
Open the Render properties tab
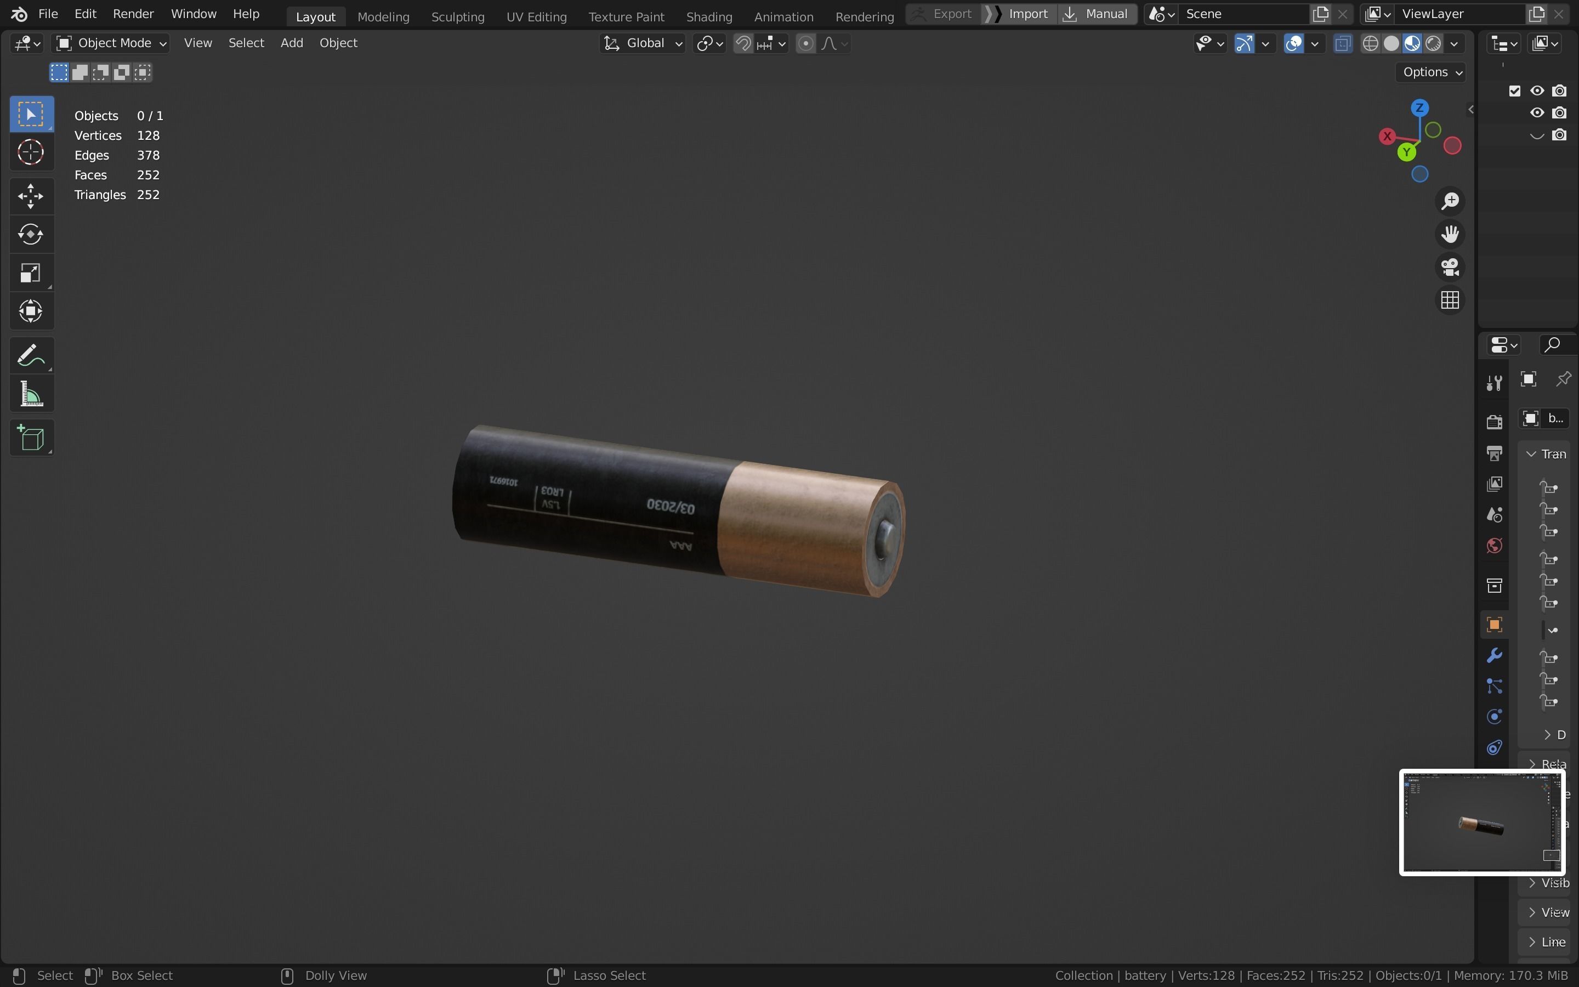[x=1494, y=422]
